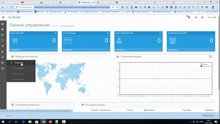Click the Действие column header
Screen dimensions: 220x124
click(210, 110)
